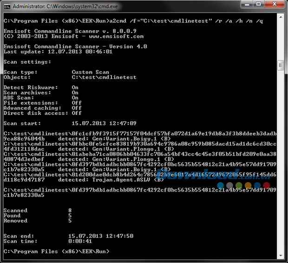Click 'Last update: 12.07.2013 00:46:01' line

click(58, 52)
